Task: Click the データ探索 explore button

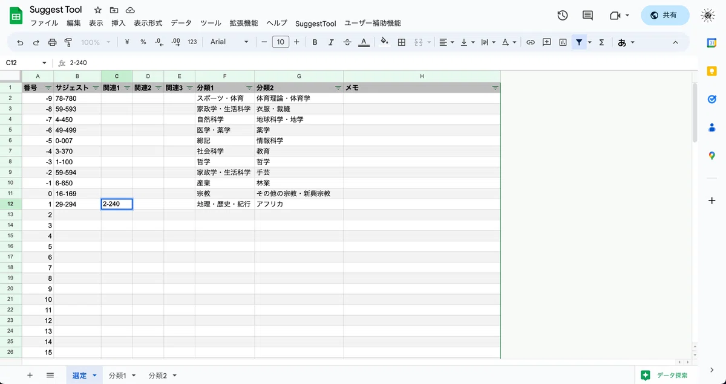Action: tap(665, 375)
